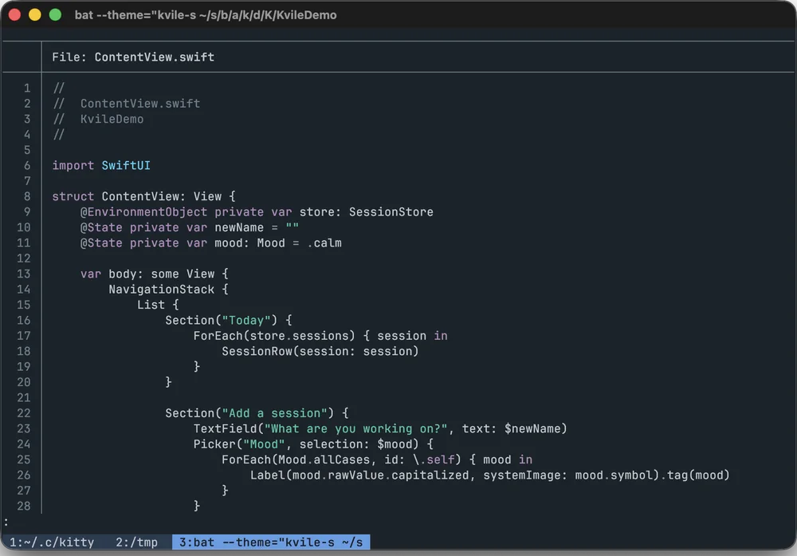The image size is (797, 556).
Task: Click 'Label(mood.rawValue.capitalized' on line 26
Action: [359, 475]
